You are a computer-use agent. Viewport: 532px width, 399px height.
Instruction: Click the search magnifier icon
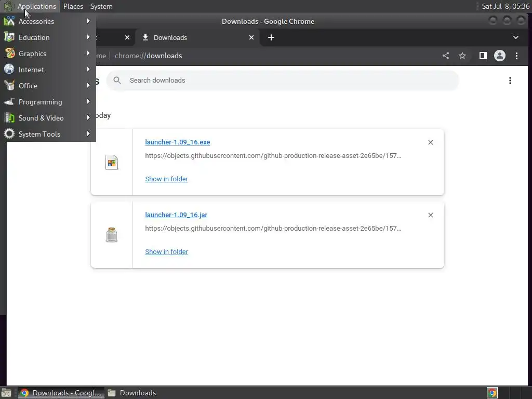pyautogui.click(x=117, y=81)
